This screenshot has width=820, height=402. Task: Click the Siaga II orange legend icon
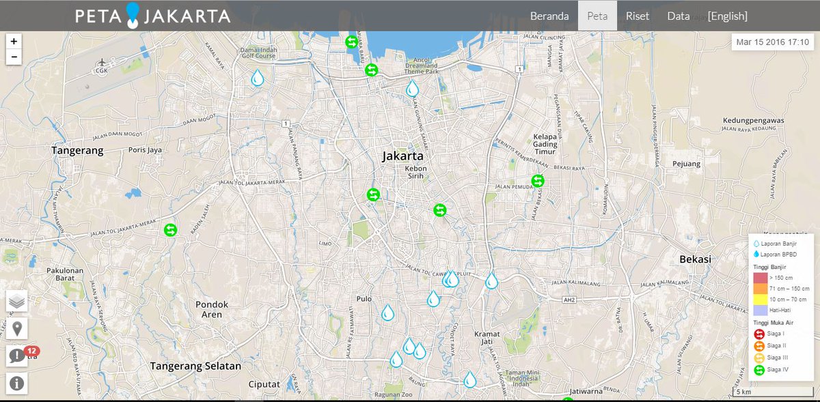click(759, 346)
